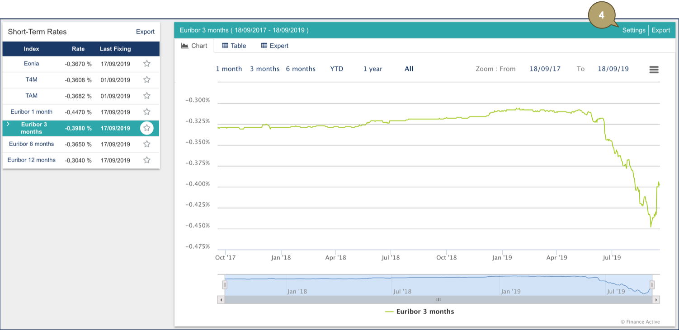
Task: Zoom chart to YTD range
Action: tap(336, 69)
